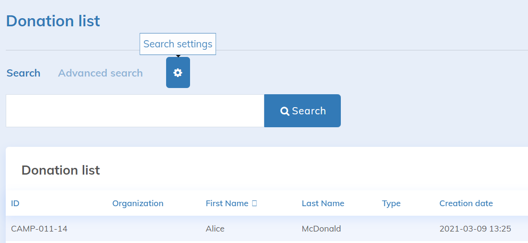Switch to the Advanced search tab

point(101,73)
